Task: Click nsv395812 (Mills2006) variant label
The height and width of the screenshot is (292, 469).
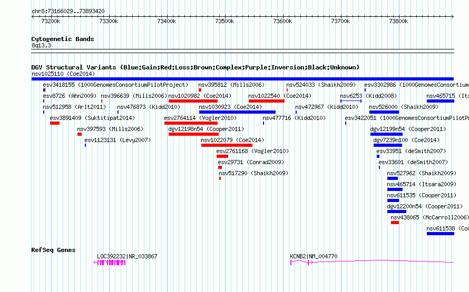Action: point(231,85)
